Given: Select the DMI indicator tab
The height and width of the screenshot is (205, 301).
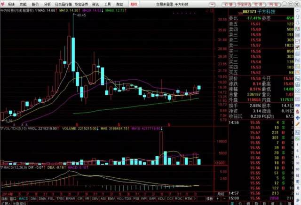Looking at the screenshot, I should coord(33,199).
